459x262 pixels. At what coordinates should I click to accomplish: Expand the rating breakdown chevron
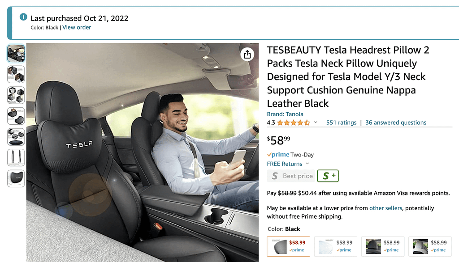[316, 123]
